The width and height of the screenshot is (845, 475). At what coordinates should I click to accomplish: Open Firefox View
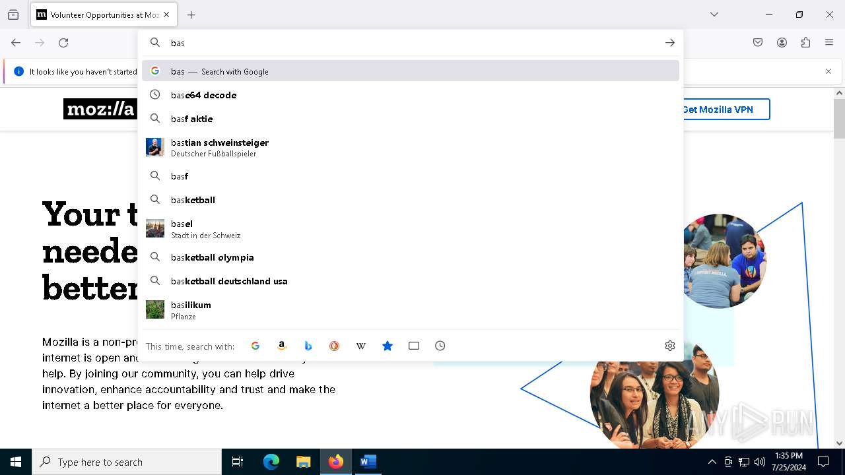coord(13,15)
